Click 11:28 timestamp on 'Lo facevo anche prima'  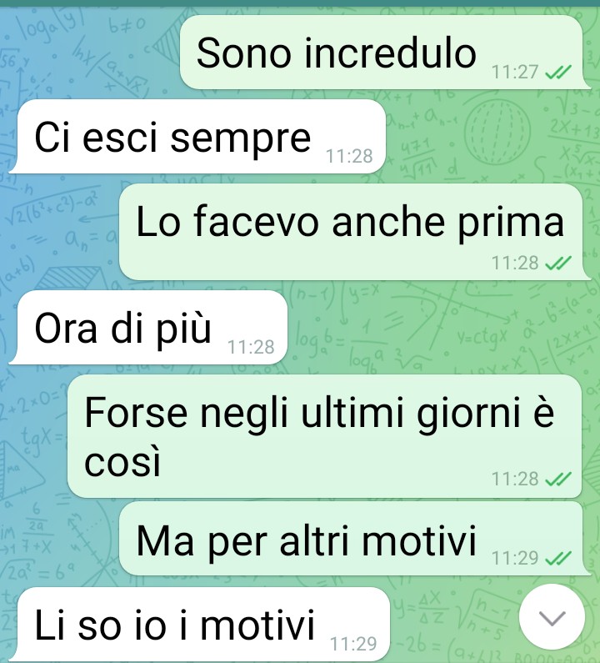click(515, 263)
